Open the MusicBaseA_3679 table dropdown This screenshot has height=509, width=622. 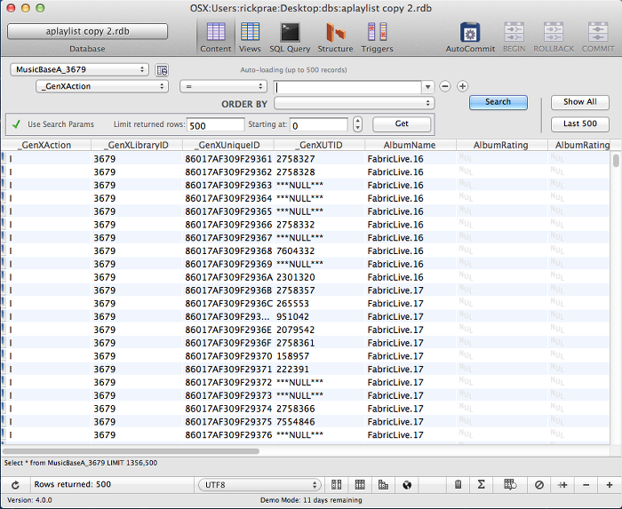79,69
